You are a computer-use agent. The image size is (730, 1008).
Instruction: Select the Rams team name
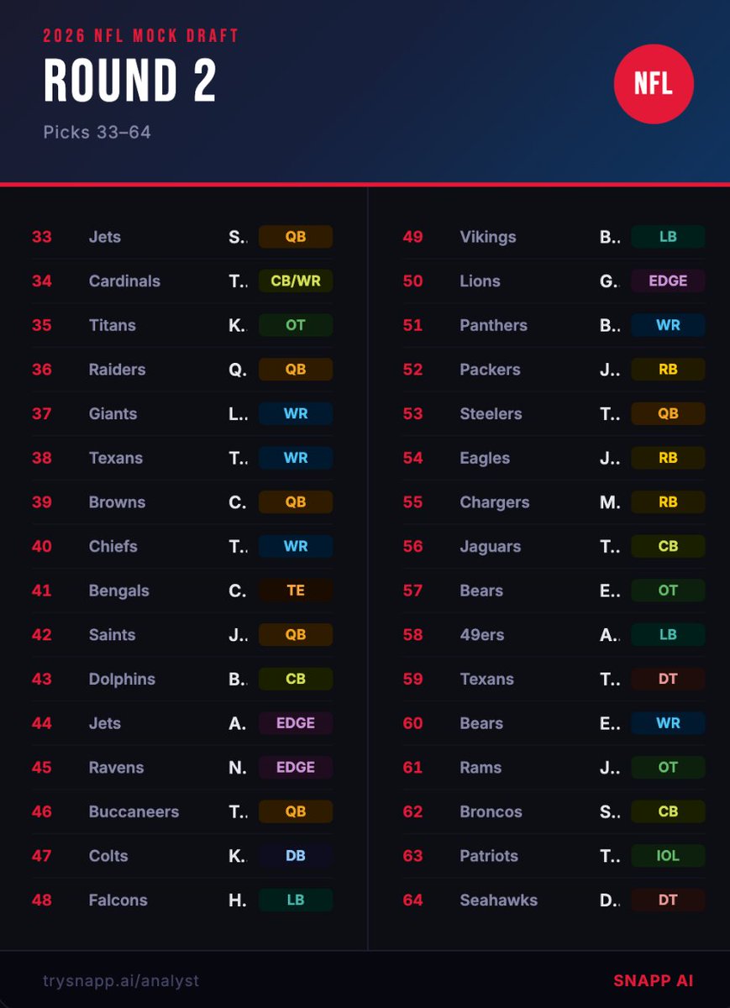[481, 767]
